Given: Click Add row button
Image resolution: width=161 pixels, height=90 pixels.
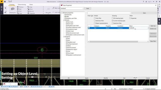Looking at the screenshot, I should (x=153, y=26).
